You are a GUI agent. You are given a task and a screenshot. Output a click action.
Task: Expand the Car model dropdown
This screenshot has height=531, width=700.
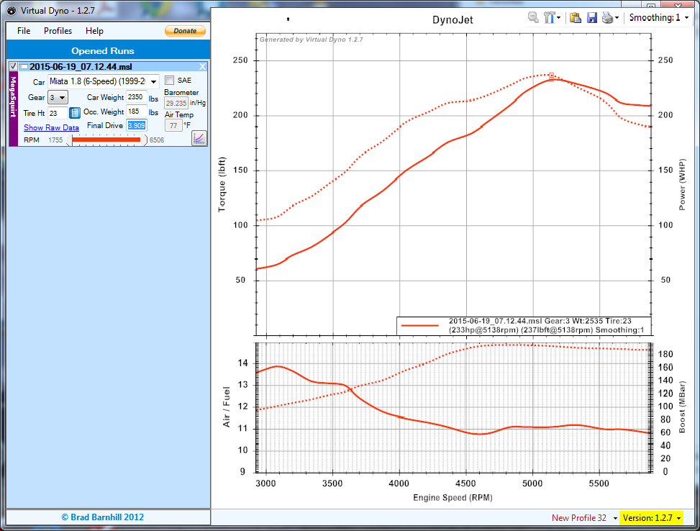(154, 82)
